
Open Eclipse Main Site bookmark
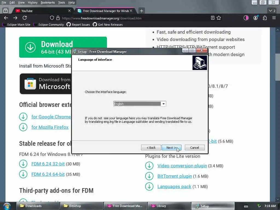tap(16, 25)
